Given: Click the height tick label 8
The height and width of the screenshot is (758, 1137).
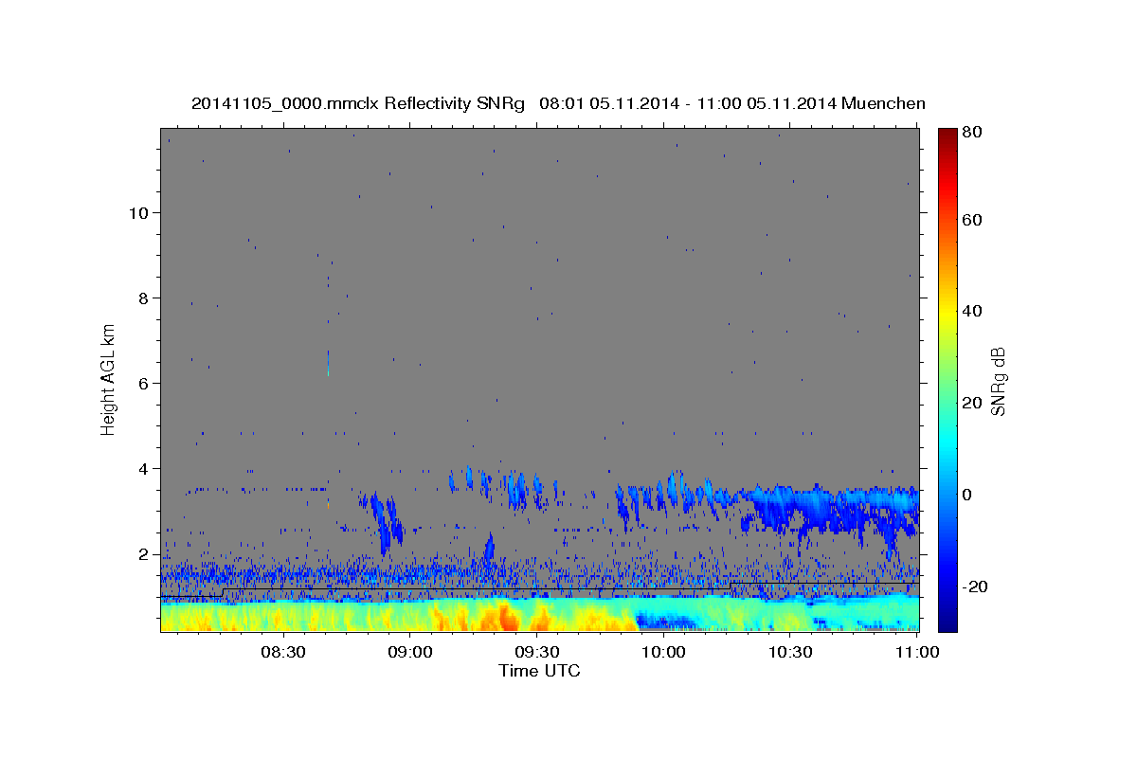Looking at the screenshot, I should coord(143,298).
